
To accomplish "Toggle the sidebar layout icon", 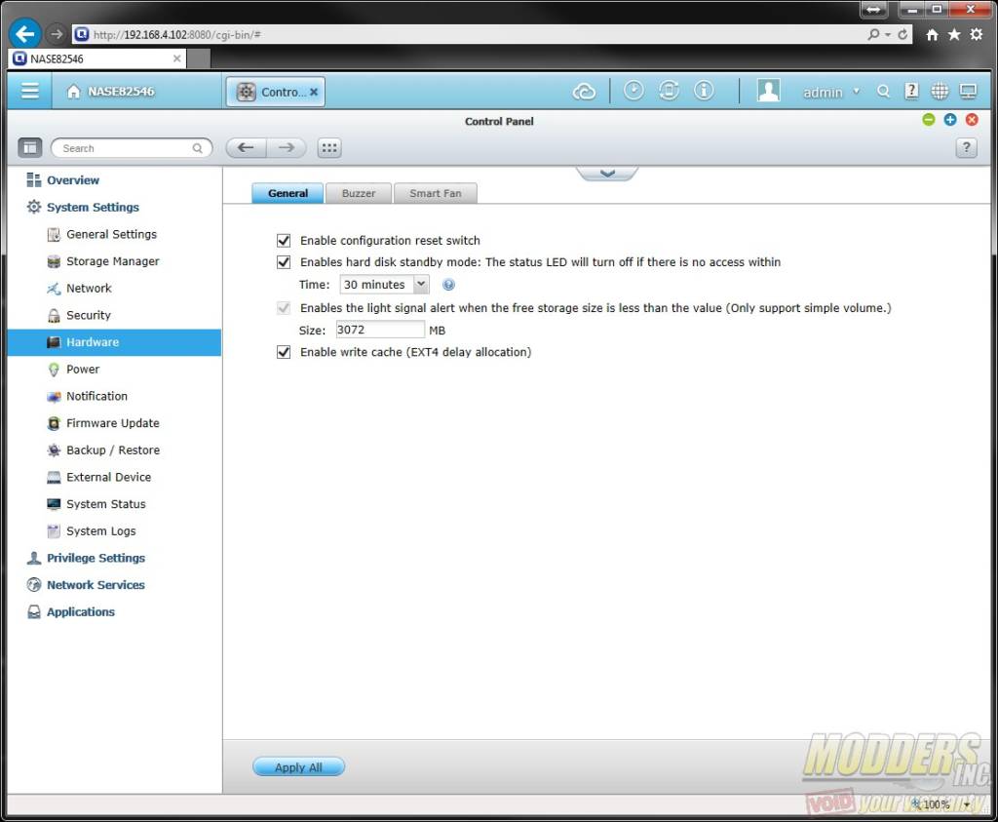I will coord(29,147).
